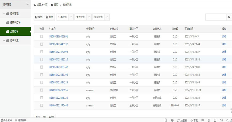Click the mobile phone icon in status bar
Screen dimensions: 232x122
(166, 120)
